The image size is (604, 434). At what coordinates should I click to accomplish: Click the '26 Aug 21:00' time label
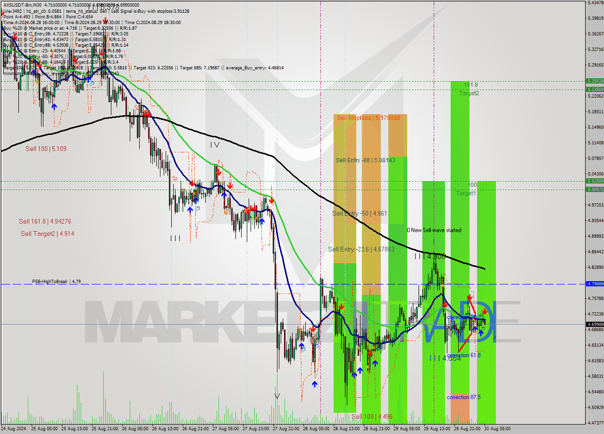tap(195, 429)
